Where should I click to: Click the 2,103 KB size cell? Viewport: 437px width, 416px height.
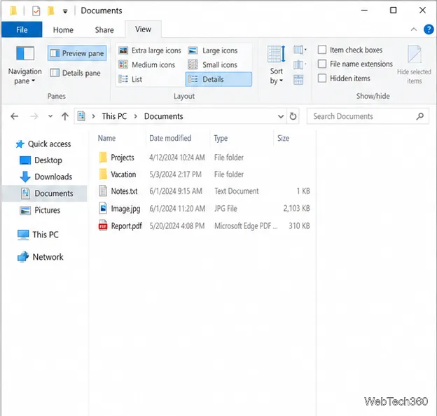click(x=296, y=209)
